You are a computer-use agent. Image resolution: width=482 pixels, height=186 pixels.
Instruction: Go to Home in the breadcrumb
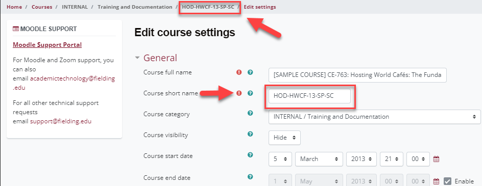click(x=14, y=7)
